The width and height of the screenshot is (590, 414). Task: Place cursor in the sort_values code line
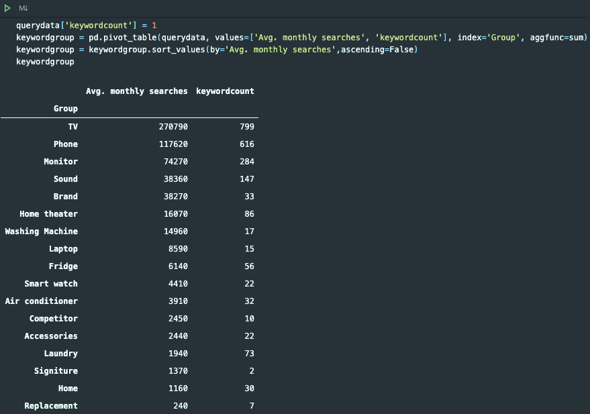[x=217, y=50]
